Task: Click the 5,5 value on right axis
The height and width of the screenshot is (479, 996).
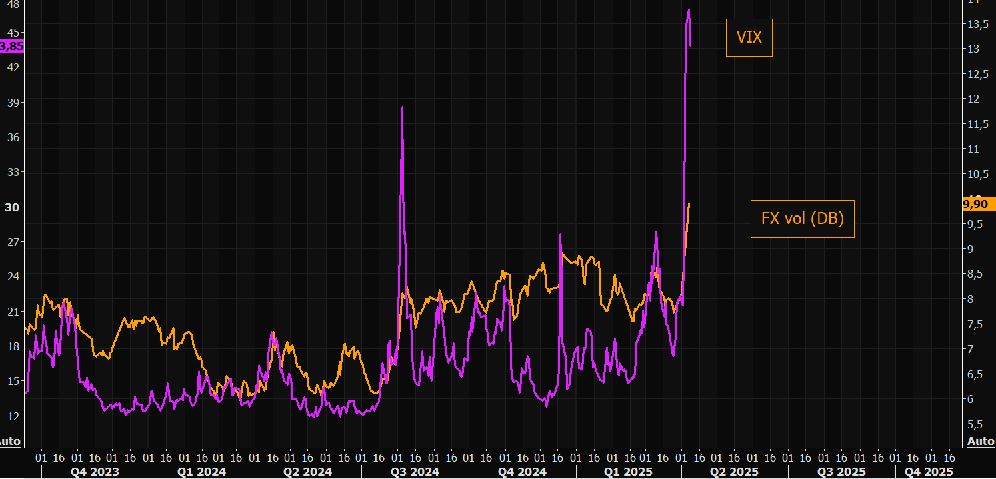Action: [977, 424]
